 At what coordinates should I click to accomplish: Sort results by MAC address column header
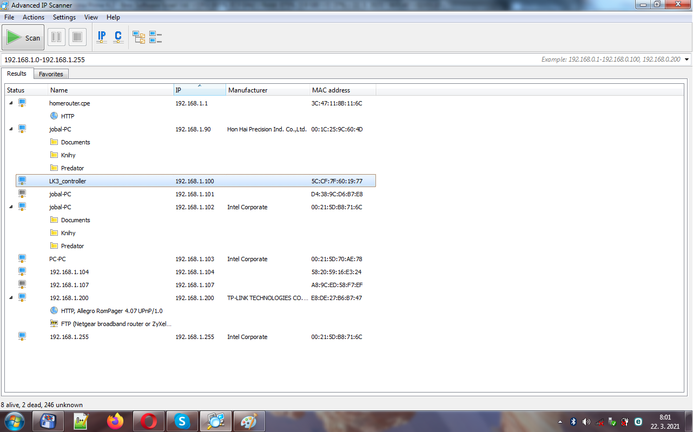(331, 90)
